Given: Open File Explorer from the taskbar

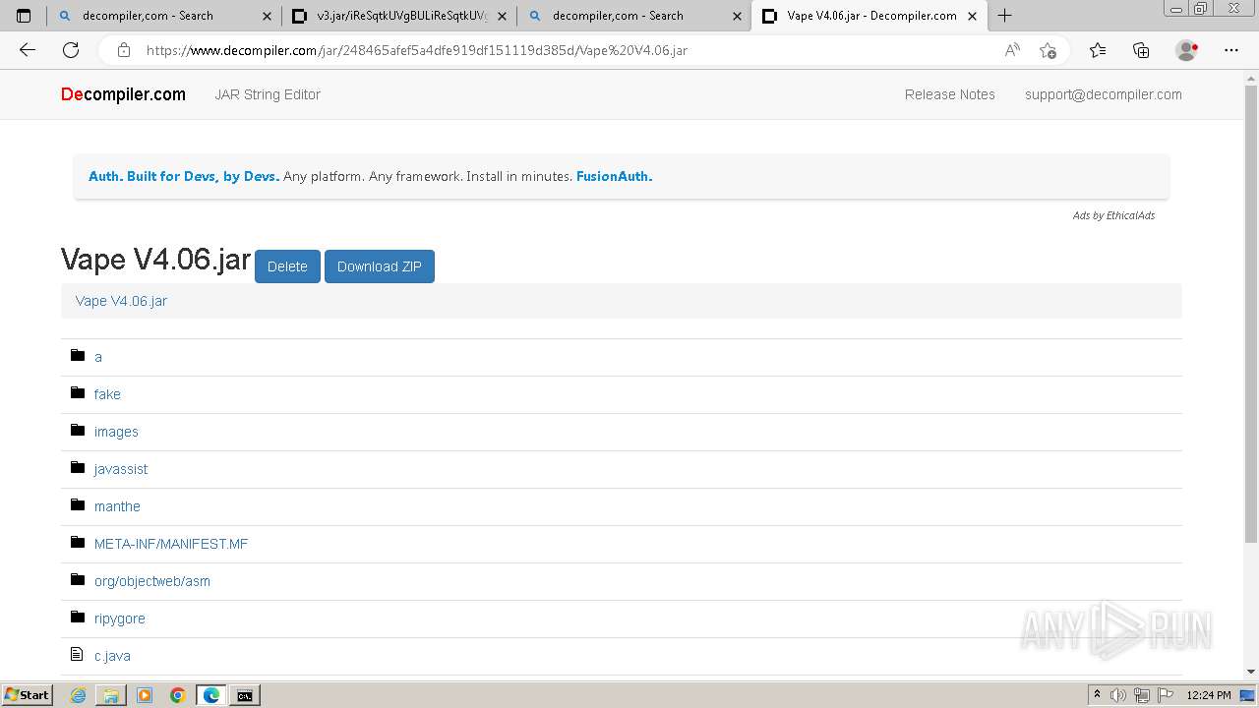Looking at the screenshot, I should tap(111, 695).
